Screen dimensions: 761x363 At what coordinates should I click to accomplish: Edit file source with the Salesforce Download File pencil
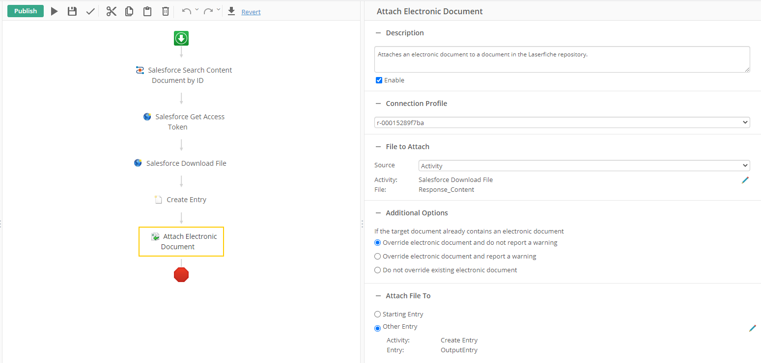[x=745, y=180]
